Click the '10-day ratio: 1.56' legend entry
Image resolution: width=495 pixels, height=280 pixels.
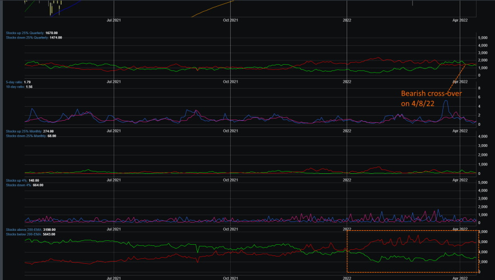(x=19, y=87)
